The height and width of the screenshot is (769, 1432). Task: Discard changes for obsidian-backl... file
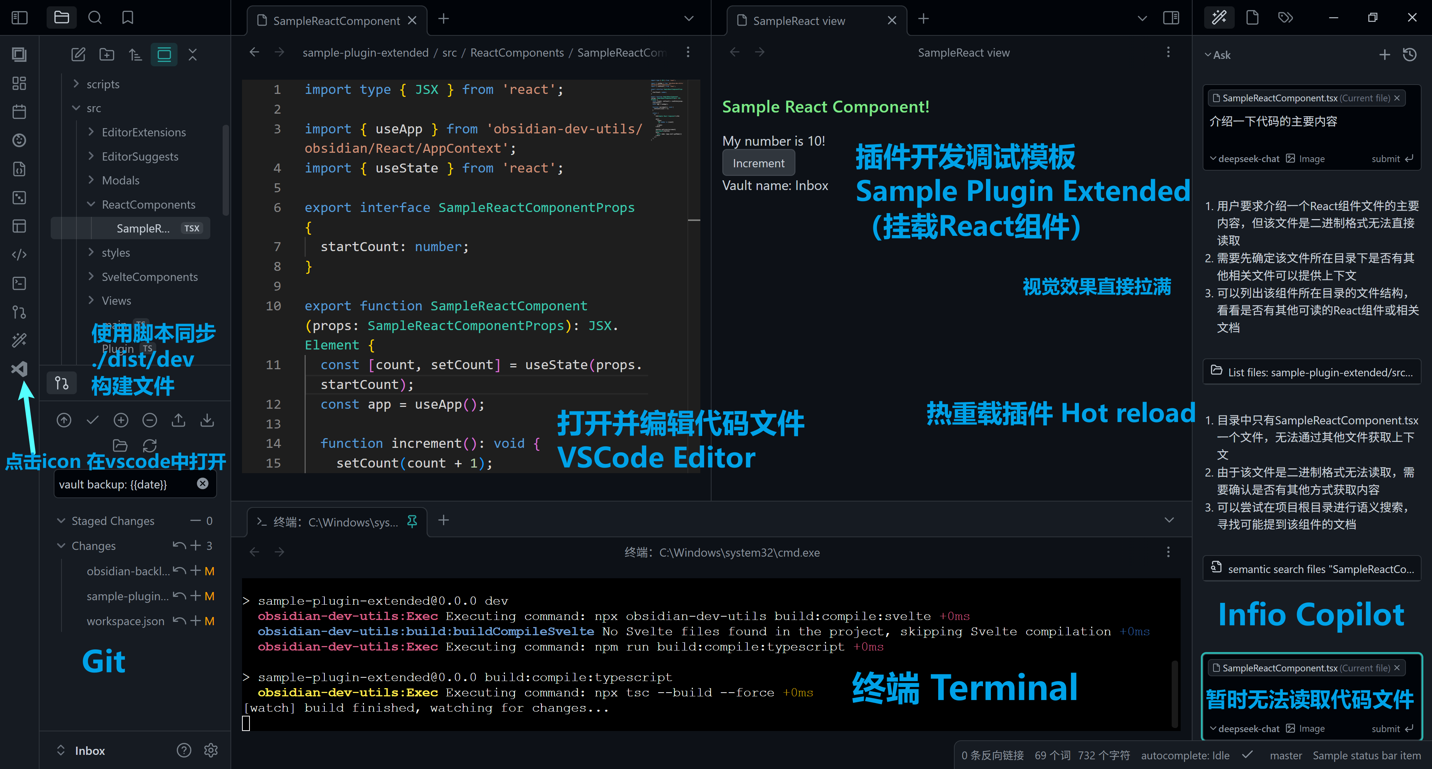point(179,571)
